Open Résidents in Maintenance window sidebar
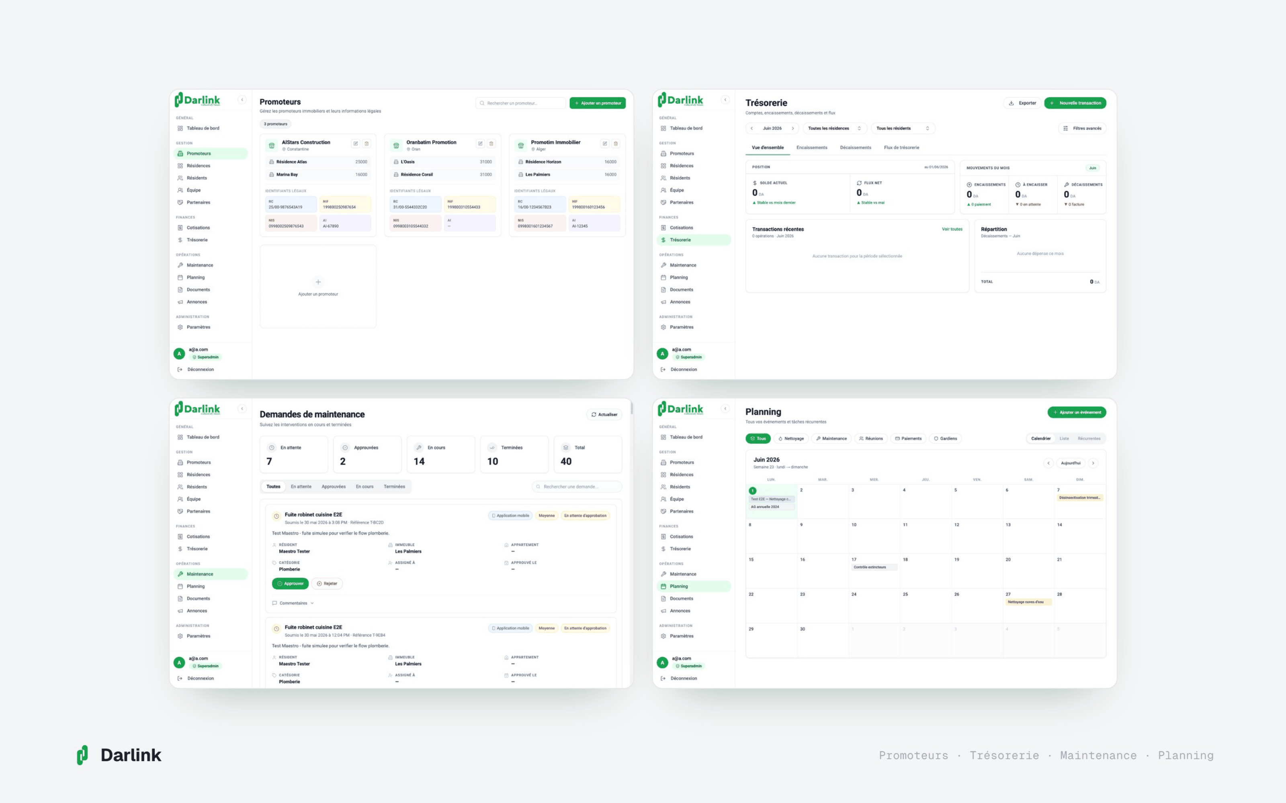 [211, 487]
